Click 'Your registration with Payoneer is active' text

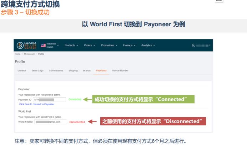[39, 95]
